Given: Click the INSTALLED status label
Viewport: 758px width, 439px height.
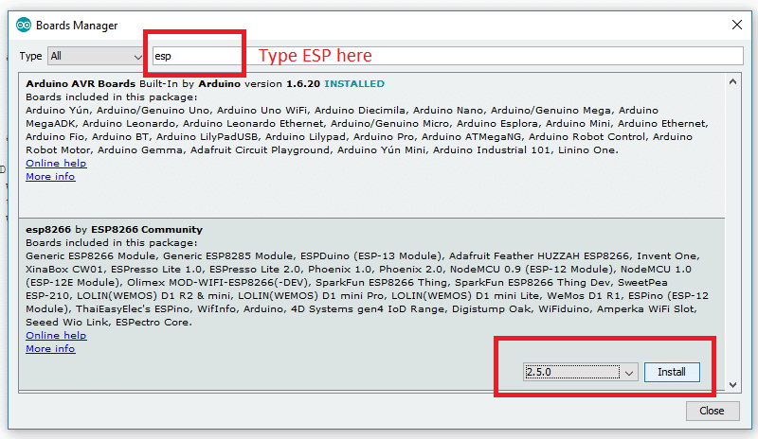Looking at the screenshot, I should point(354,84).
